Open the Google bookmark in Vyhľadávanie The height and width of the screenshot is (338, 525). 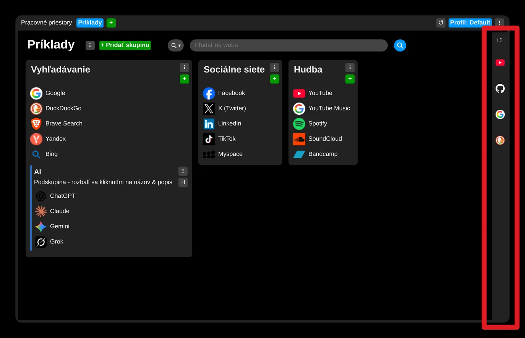point(48,93)
